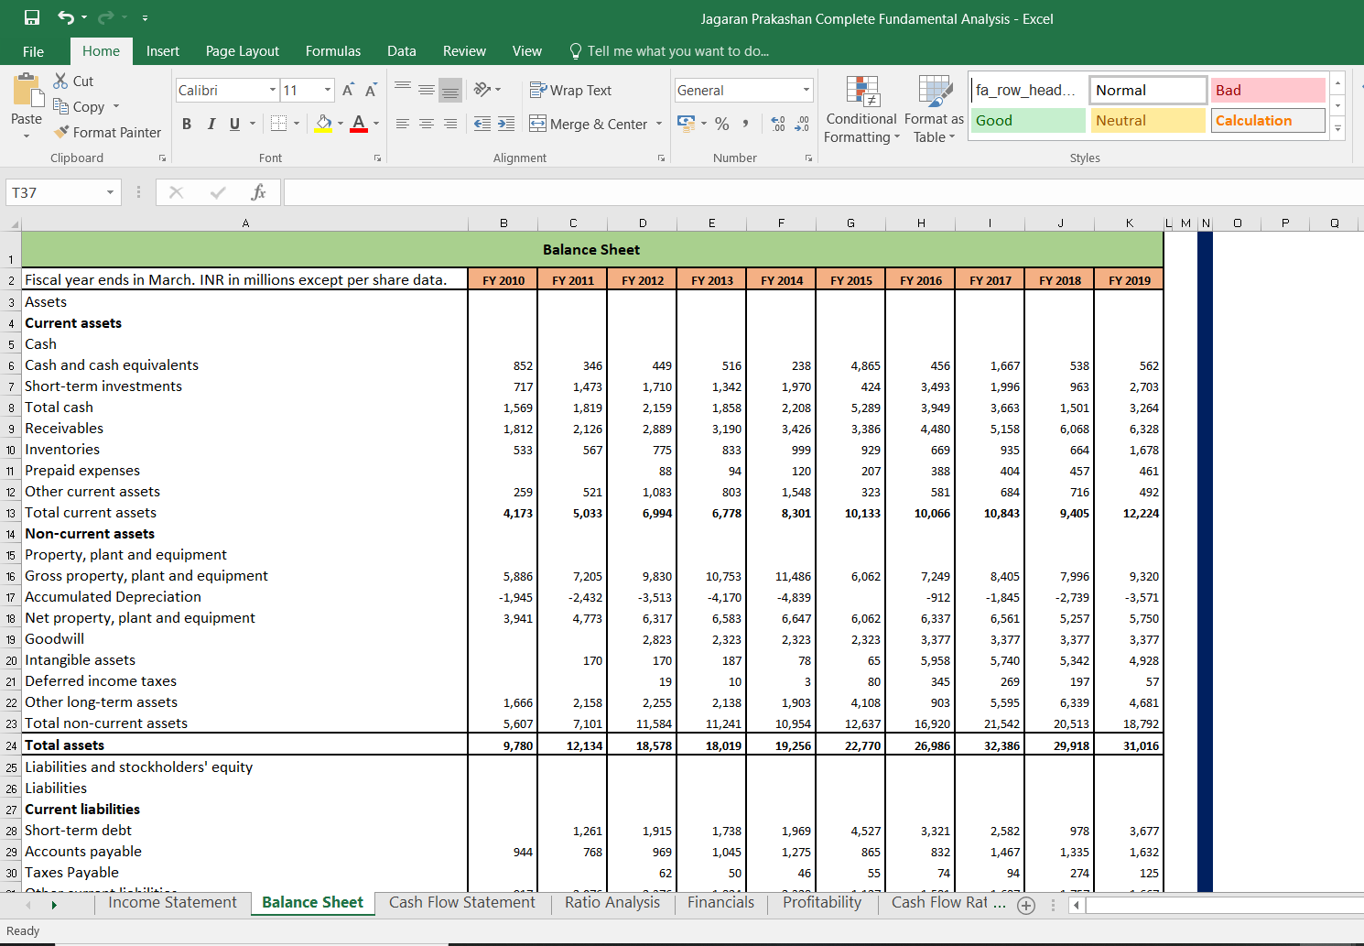Apply the Neutral cell style
The width and height of the screenshot is (1364, 946).
tap(1148, 121)
